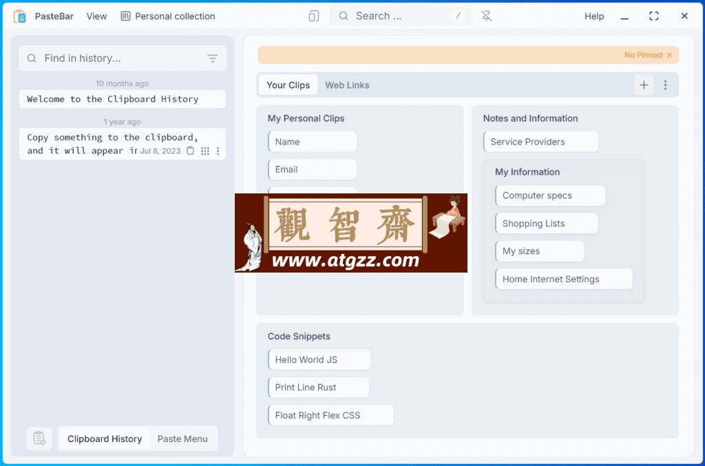
Task: Click the Print Line Rust snippet
Action: pyautogui.click(x=319, y=388)
